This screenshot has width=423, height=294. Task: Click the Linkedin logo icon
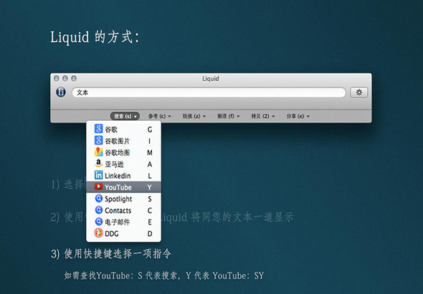click(x=98, y=175)
